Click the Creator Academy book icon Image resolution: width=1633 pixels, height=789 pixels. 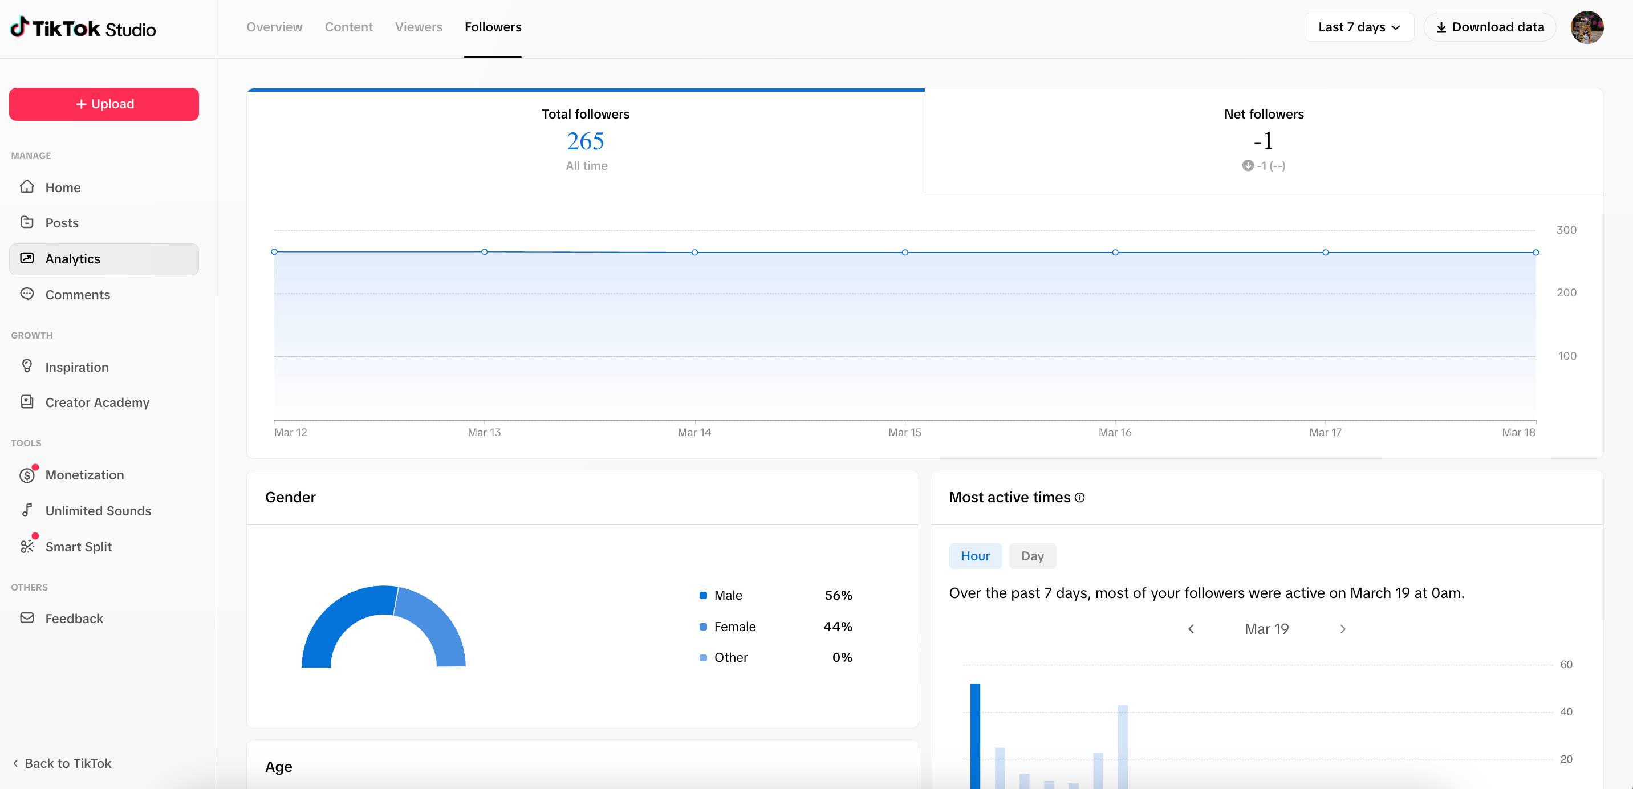[x=27, y=402]
